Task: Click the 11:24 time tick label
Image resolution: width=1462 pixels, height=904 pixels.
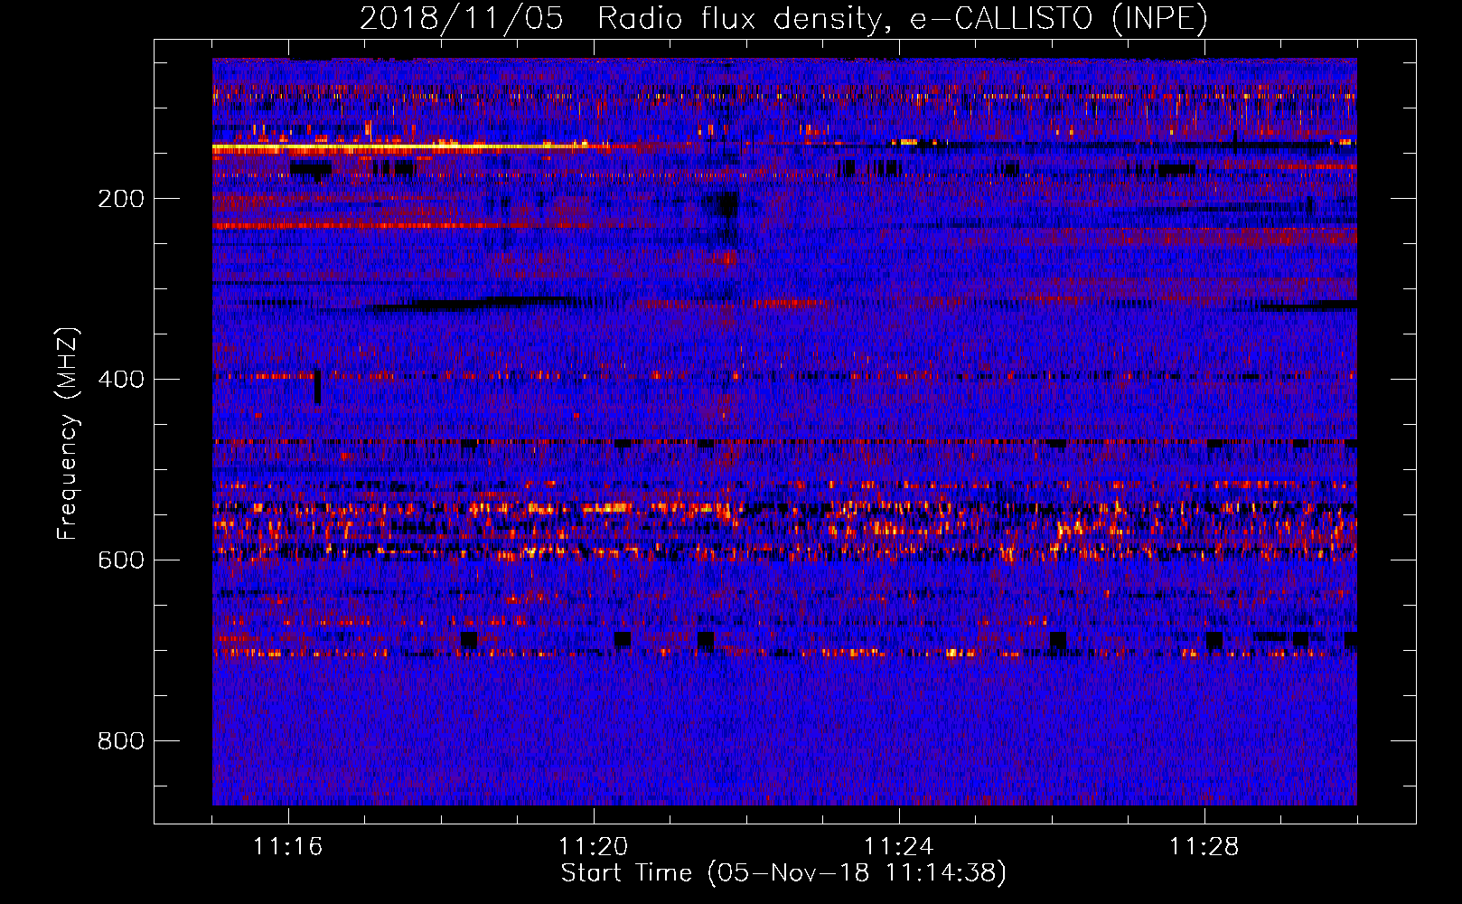Action: point(899,847)
